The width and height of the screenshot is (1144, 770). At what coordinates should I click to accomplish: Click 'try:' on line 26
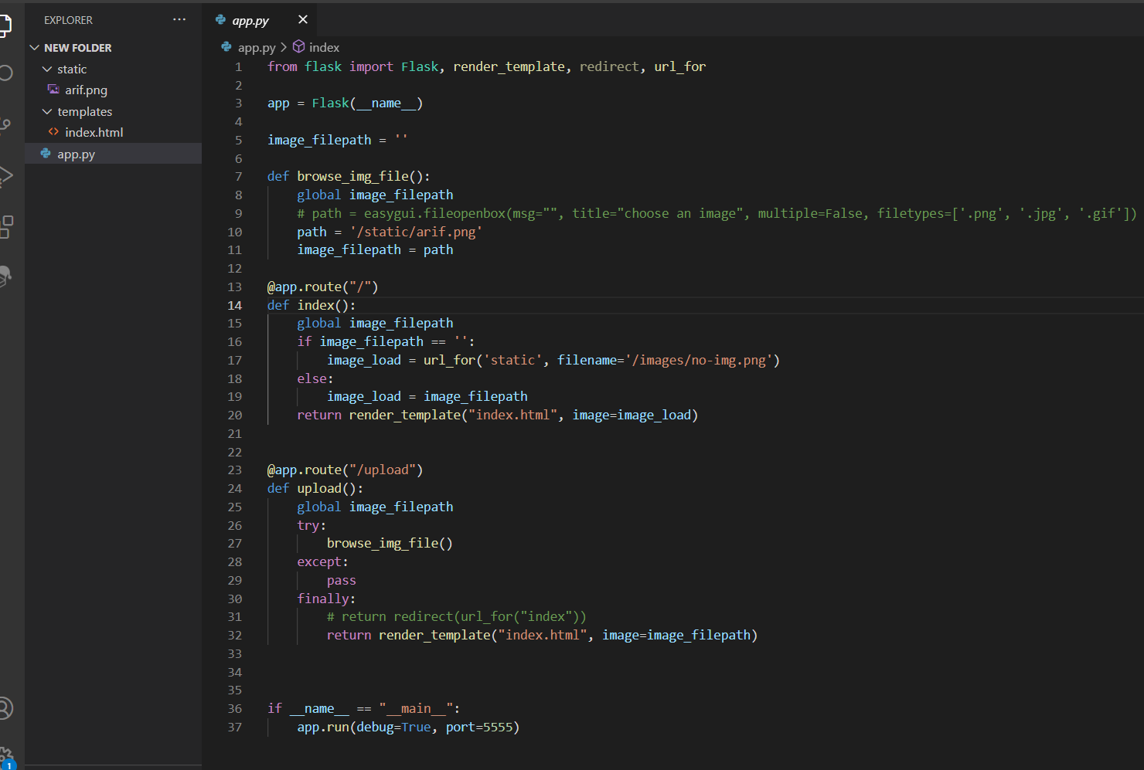click(312, 526)
